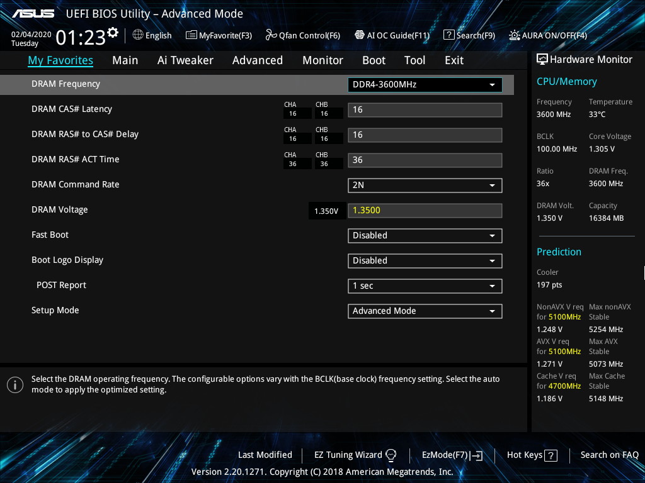
Task: Open the Tool tab
Action: click(414, 60)
